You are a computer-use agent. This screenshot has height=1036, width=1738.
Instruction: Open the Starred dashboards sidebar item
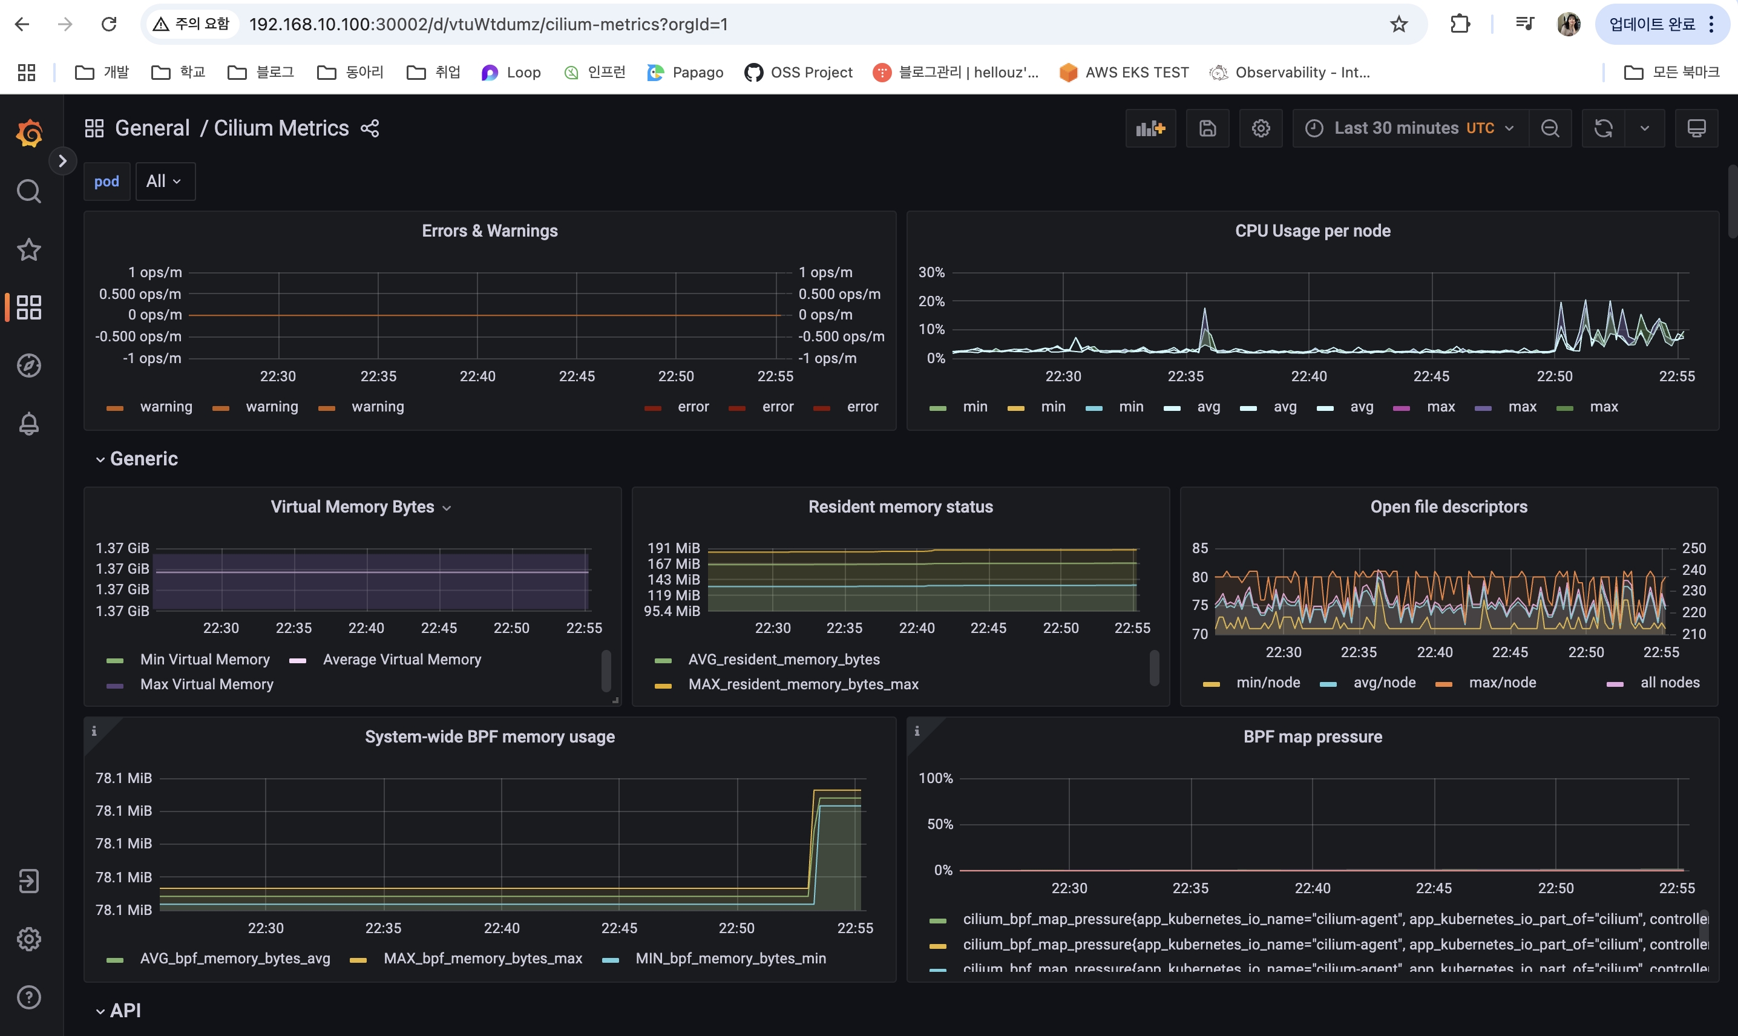[28, 250]
